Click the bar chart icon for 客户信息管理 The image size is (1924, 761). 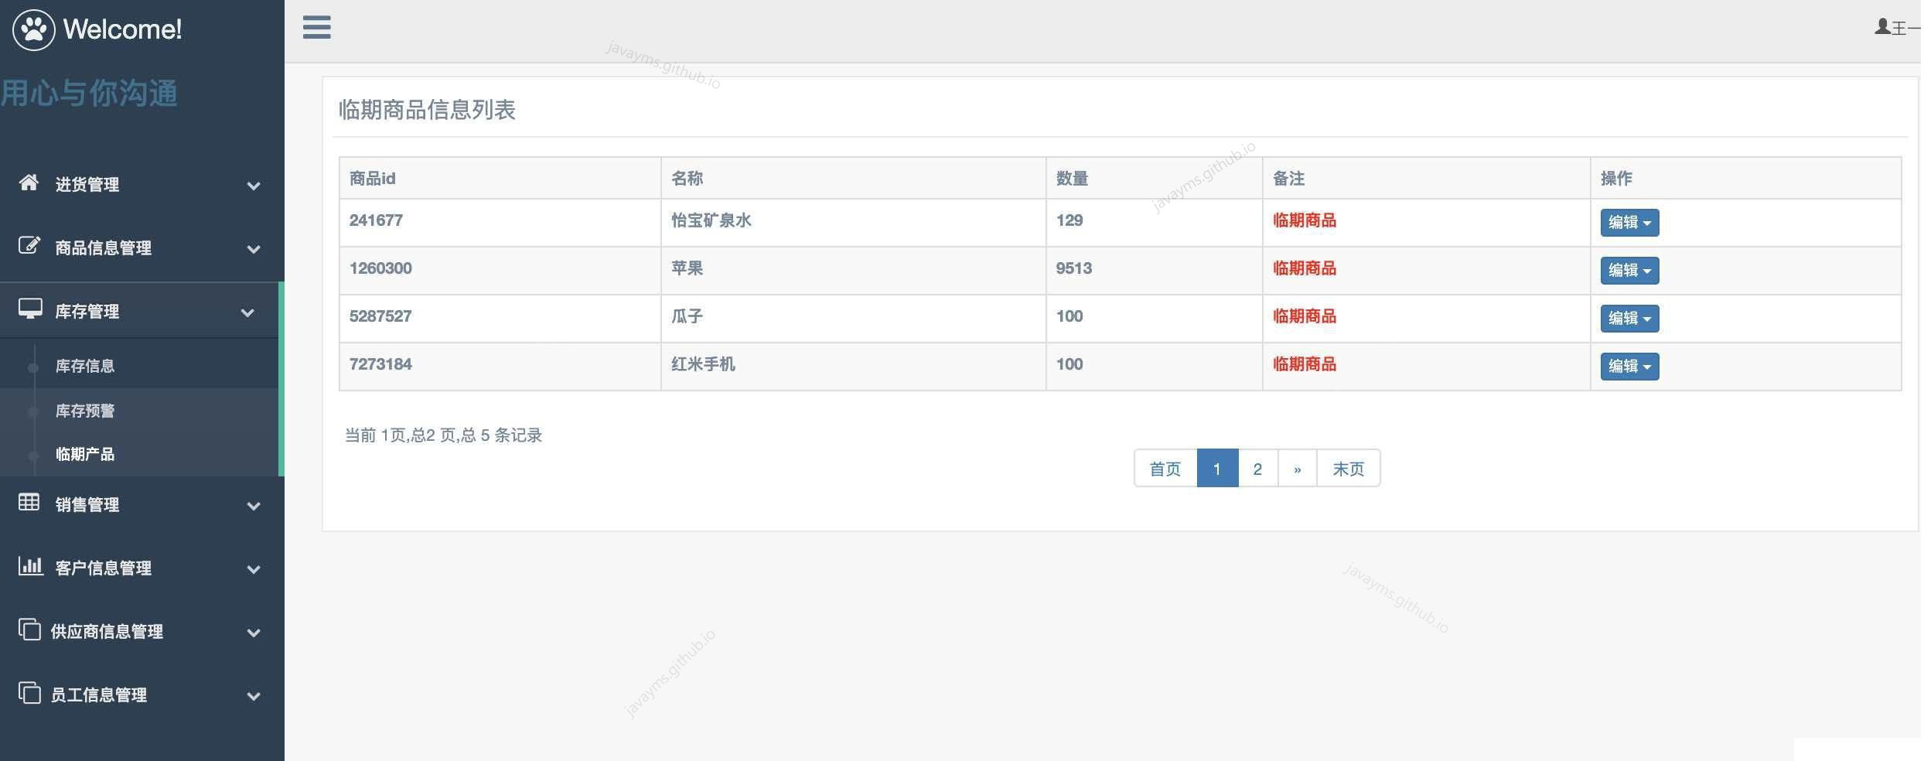pyautogui.click(x=30, y=565)
